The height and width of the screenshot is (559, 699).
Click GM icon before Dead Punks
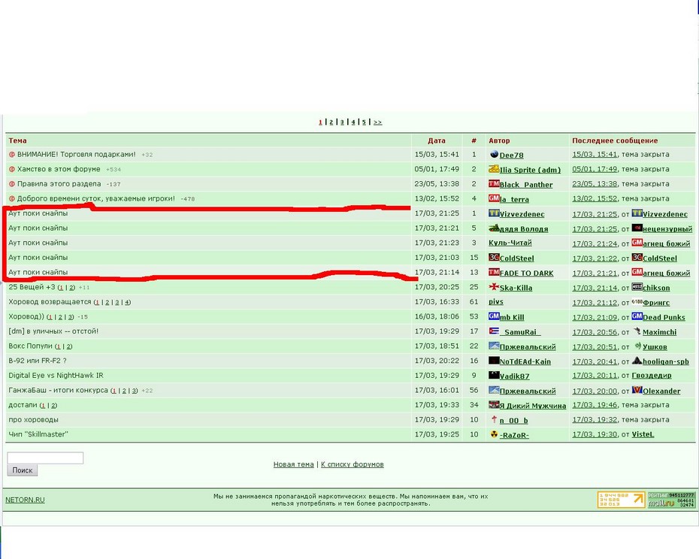click(x=637, y=316)
